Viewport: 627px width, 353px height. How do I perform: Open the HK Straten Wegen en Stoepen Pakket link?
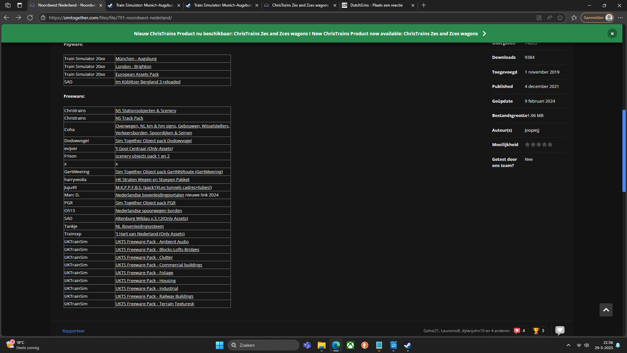pos(153,180)
